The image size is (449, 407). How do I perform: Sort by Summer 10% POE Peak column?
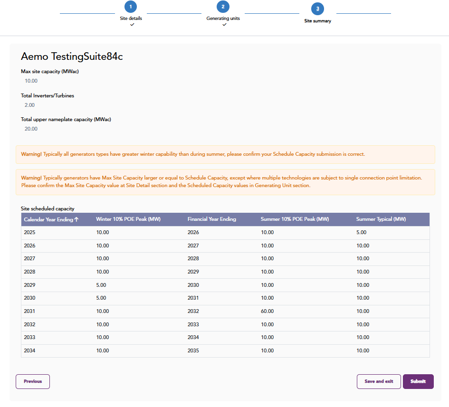coord(295,219)
